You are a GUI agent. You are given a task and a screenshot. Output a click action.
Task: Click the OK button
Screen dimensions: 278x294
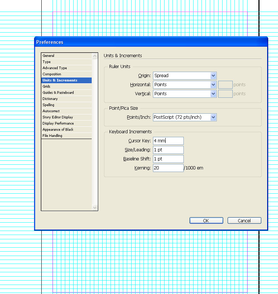tap(206, 221)
